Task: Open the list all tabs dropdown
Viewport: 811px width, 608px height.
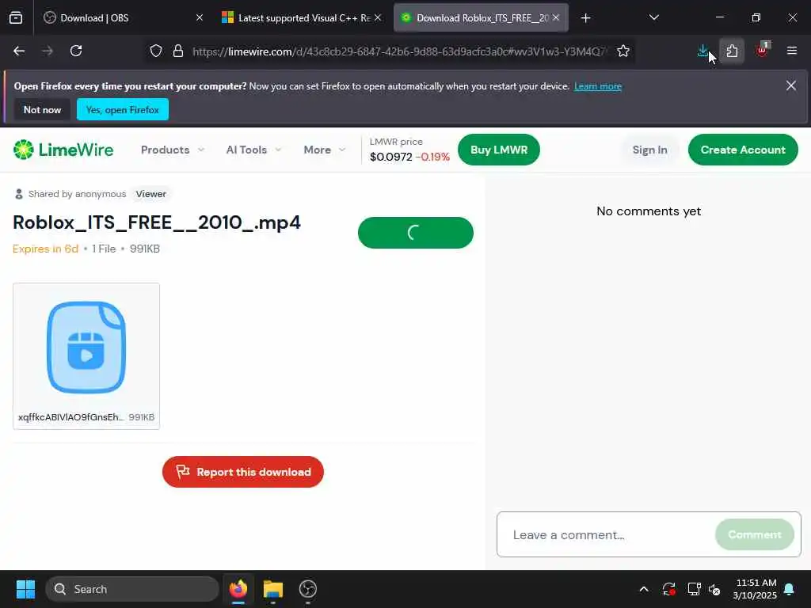Action: pyautogui.click(x=653, y=18)
